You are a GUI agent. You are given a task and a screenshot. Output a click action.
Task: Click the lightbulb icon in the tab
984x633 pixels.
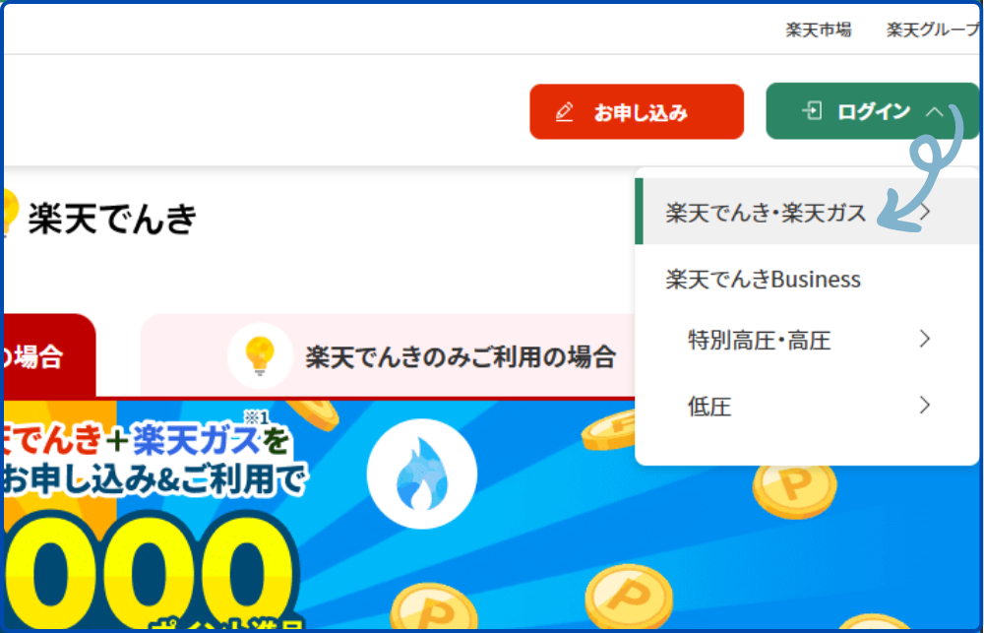[x=260, y=356]
